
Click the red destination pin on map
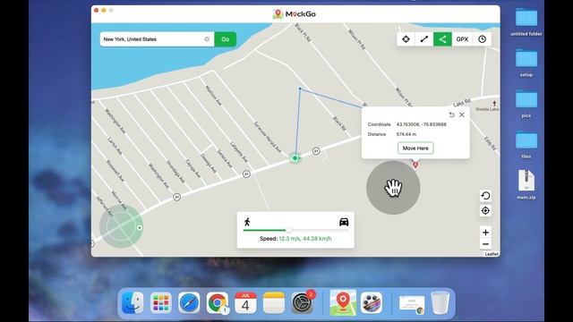point(415,165)
